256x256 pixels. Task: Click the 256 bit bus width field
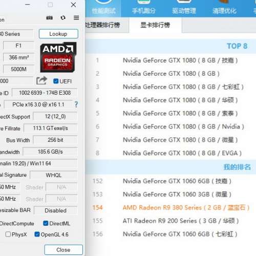[x=55, y=140]
